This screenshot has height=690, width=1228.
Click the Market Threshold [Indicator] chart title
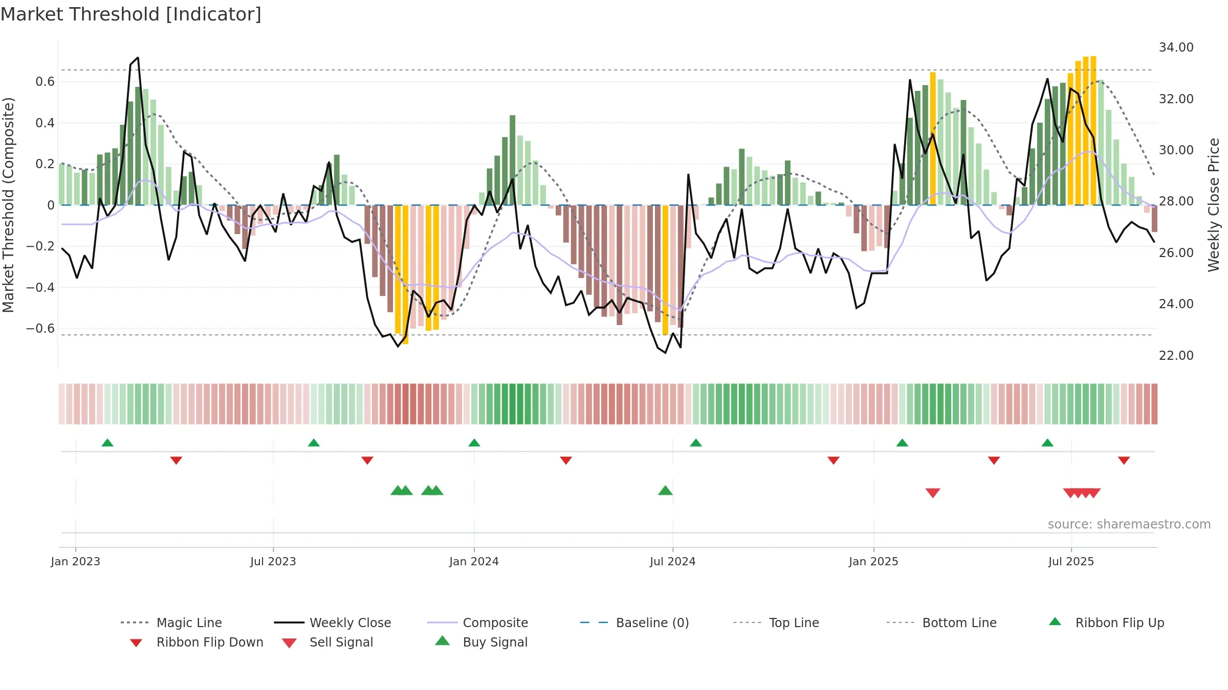[131, 14]
